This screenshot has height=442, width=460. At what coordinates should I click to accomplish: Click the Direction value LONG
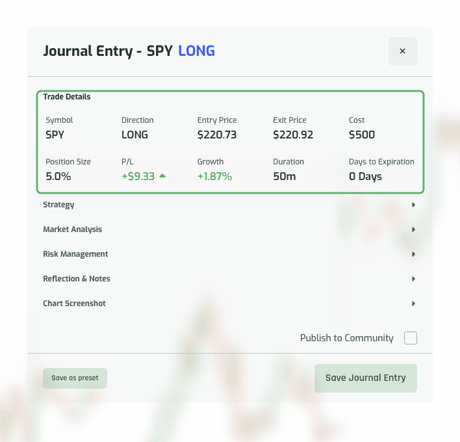(134, 135)
